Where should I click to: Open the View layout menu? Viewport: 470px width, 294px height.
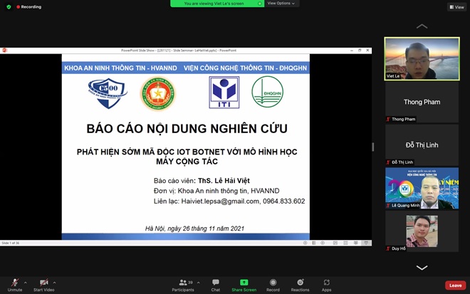tap(456, 6)
